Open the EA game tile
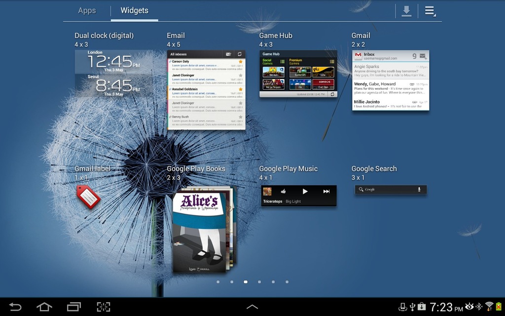Image resolution: width=505 pixels, height=316 pixels. click(x=300, y=84)
